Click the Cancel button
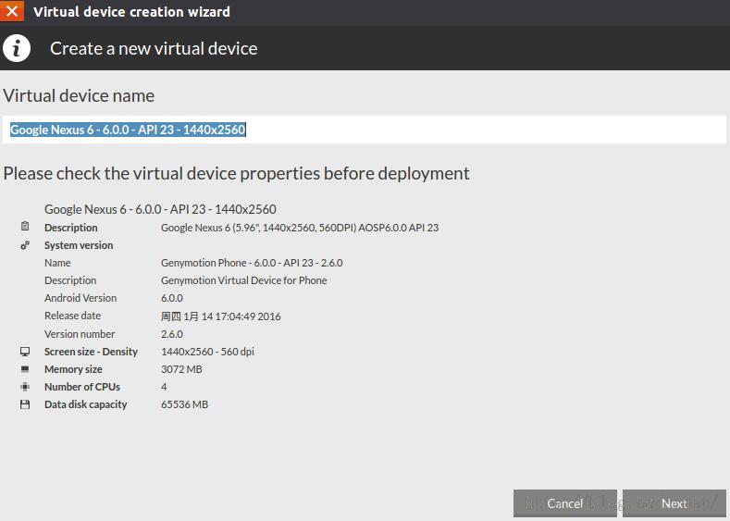The width and height of the screenshot is (730, 521). (x=564, y=503)
